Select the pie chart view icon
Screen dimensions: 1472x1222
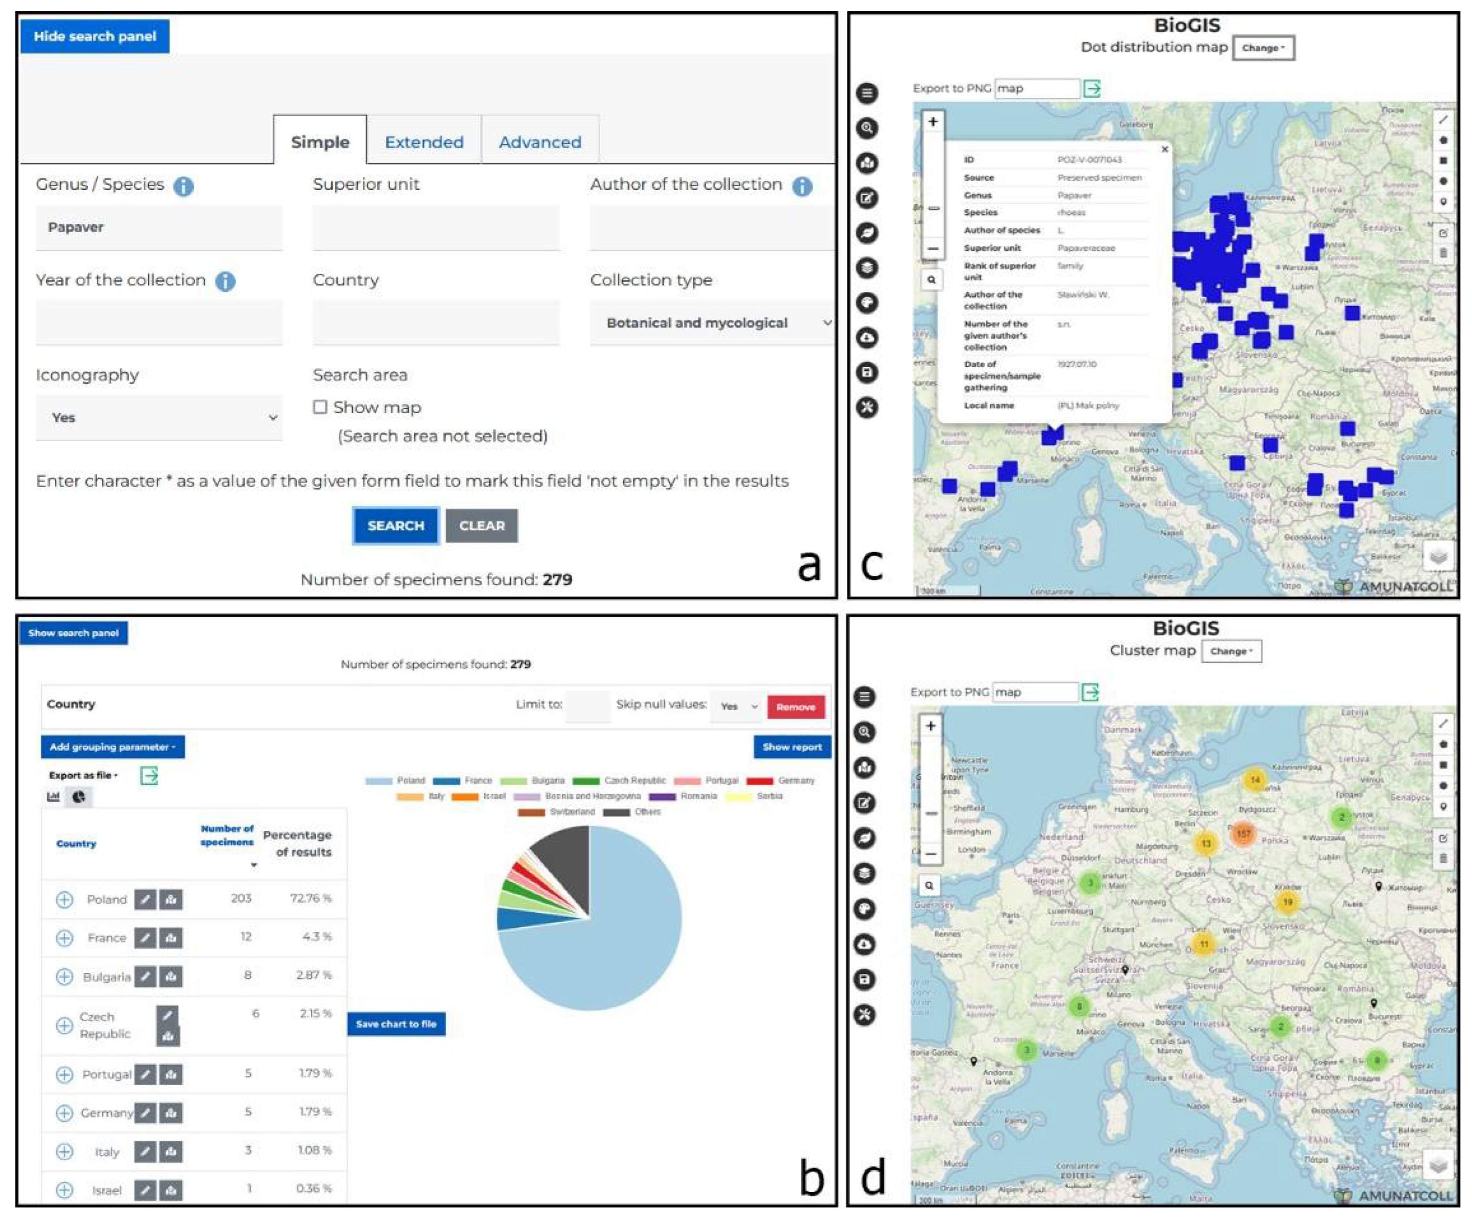coord(78,797)
